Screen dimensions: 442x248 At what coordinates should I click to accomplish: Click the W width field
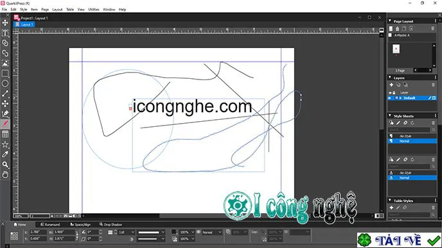[64, 232]
